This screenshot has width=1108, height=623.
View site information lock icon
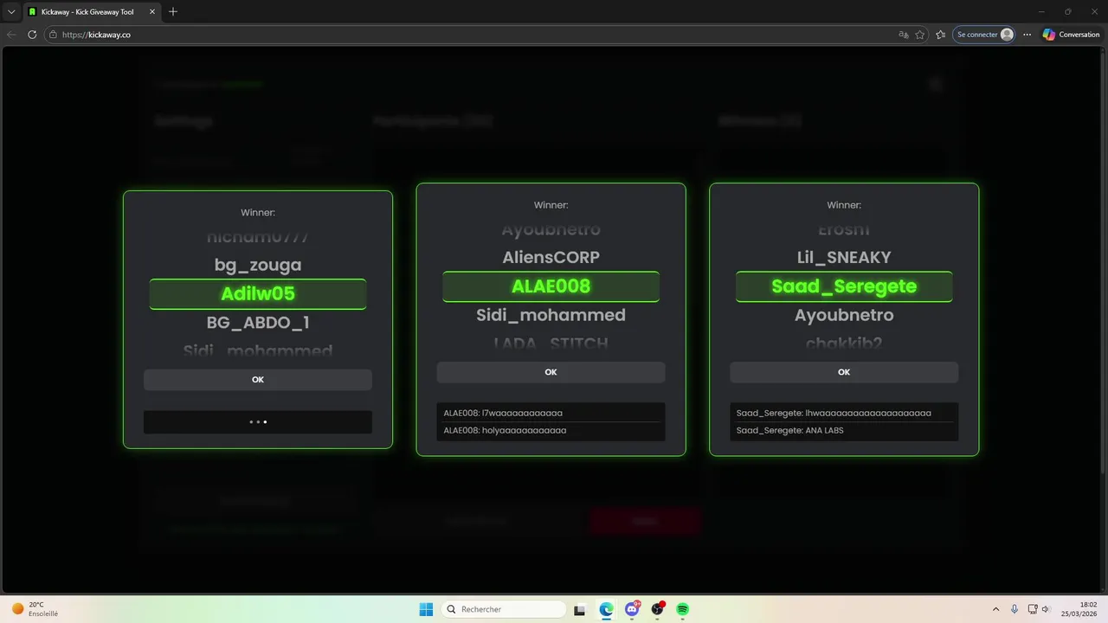(x=53, y=35)
